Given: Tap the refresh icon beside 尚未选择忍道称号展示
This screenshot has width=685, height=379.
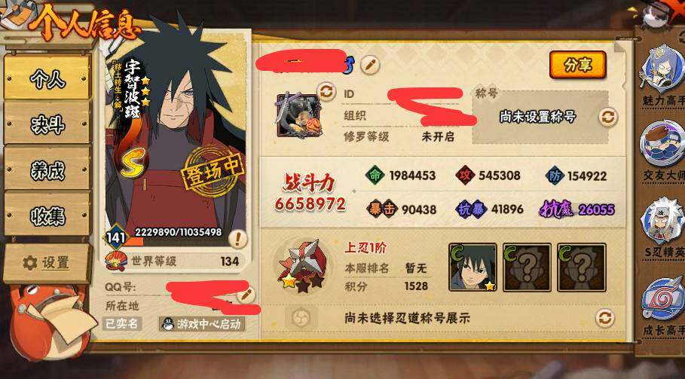Looking at the screenshot, I should 605,318.
